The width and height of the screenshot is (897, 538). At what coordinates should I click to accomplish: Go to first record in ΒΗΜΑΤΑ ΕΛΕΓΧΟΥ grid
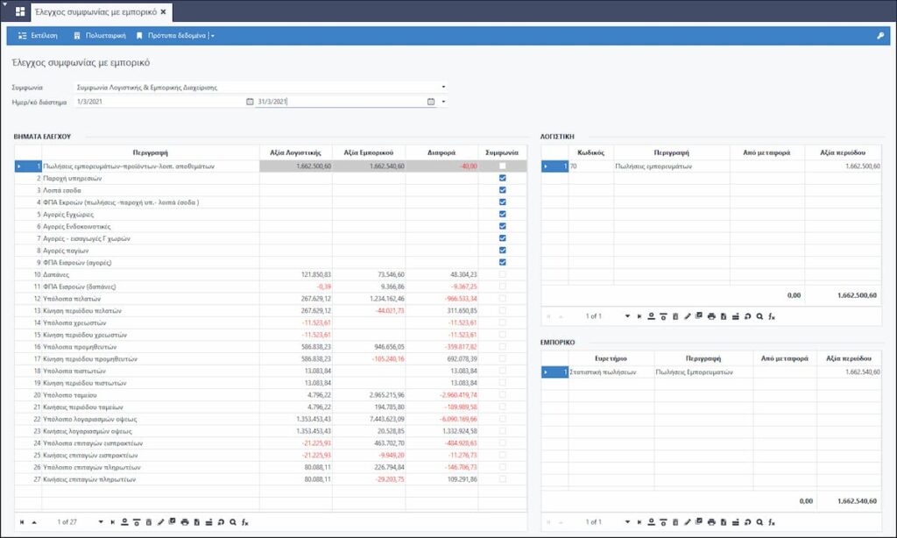click(22, 522)
